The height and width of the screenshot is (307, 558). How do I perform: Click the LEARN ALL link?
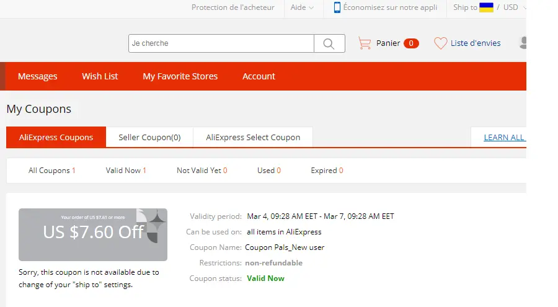click(x=504, y=137)
